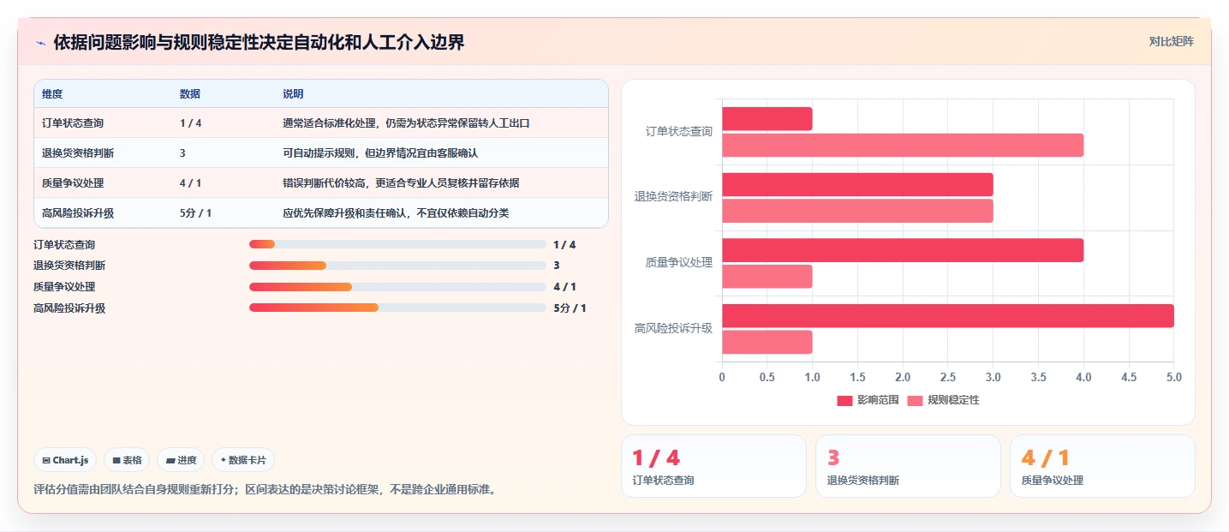Click the 4 / 1 质量争议处理 data card
Image resolution: width=1229 pixels, height=532 pixels.
(1102, 466)
